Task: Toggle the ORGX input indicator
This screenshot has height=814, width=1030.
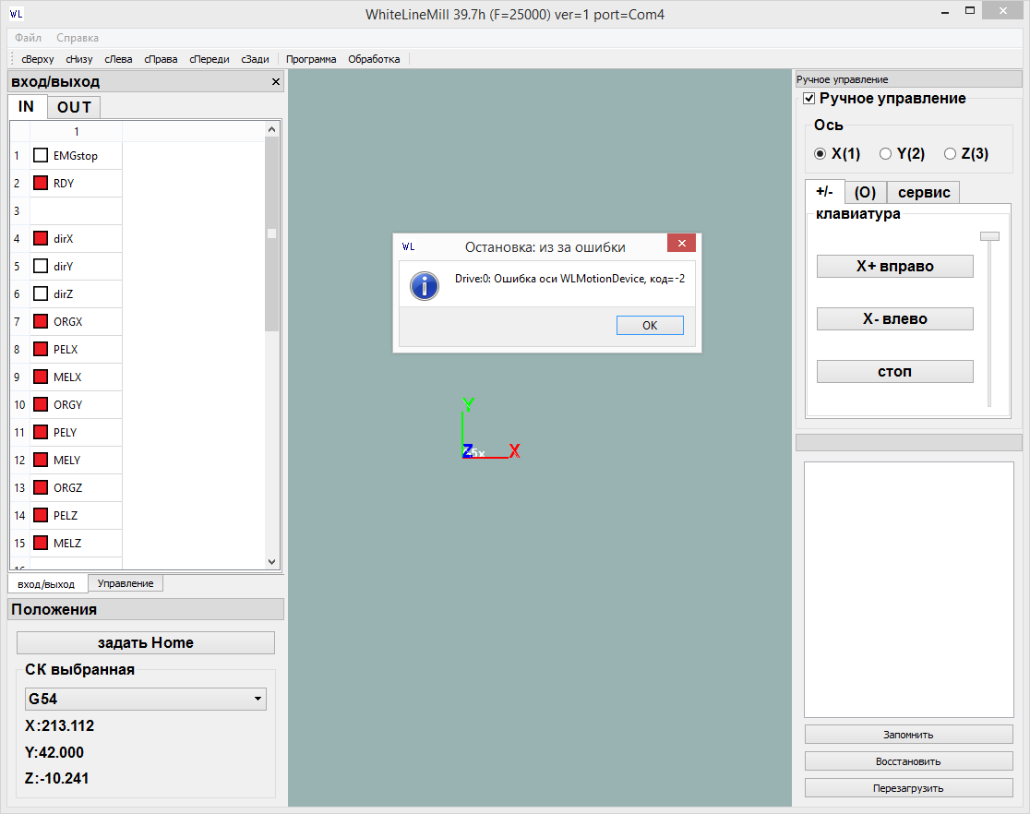Action: (41, 321)
